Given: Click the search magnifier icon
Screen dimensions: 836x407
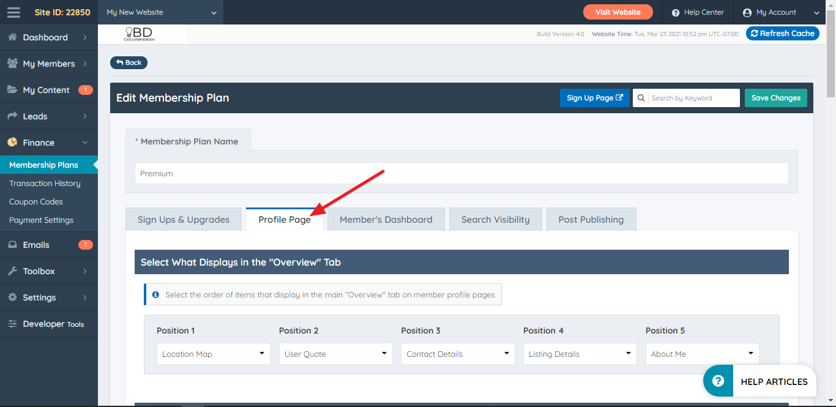Looking at the screenshot, I should pyautogui.click(x=641, y=98).
